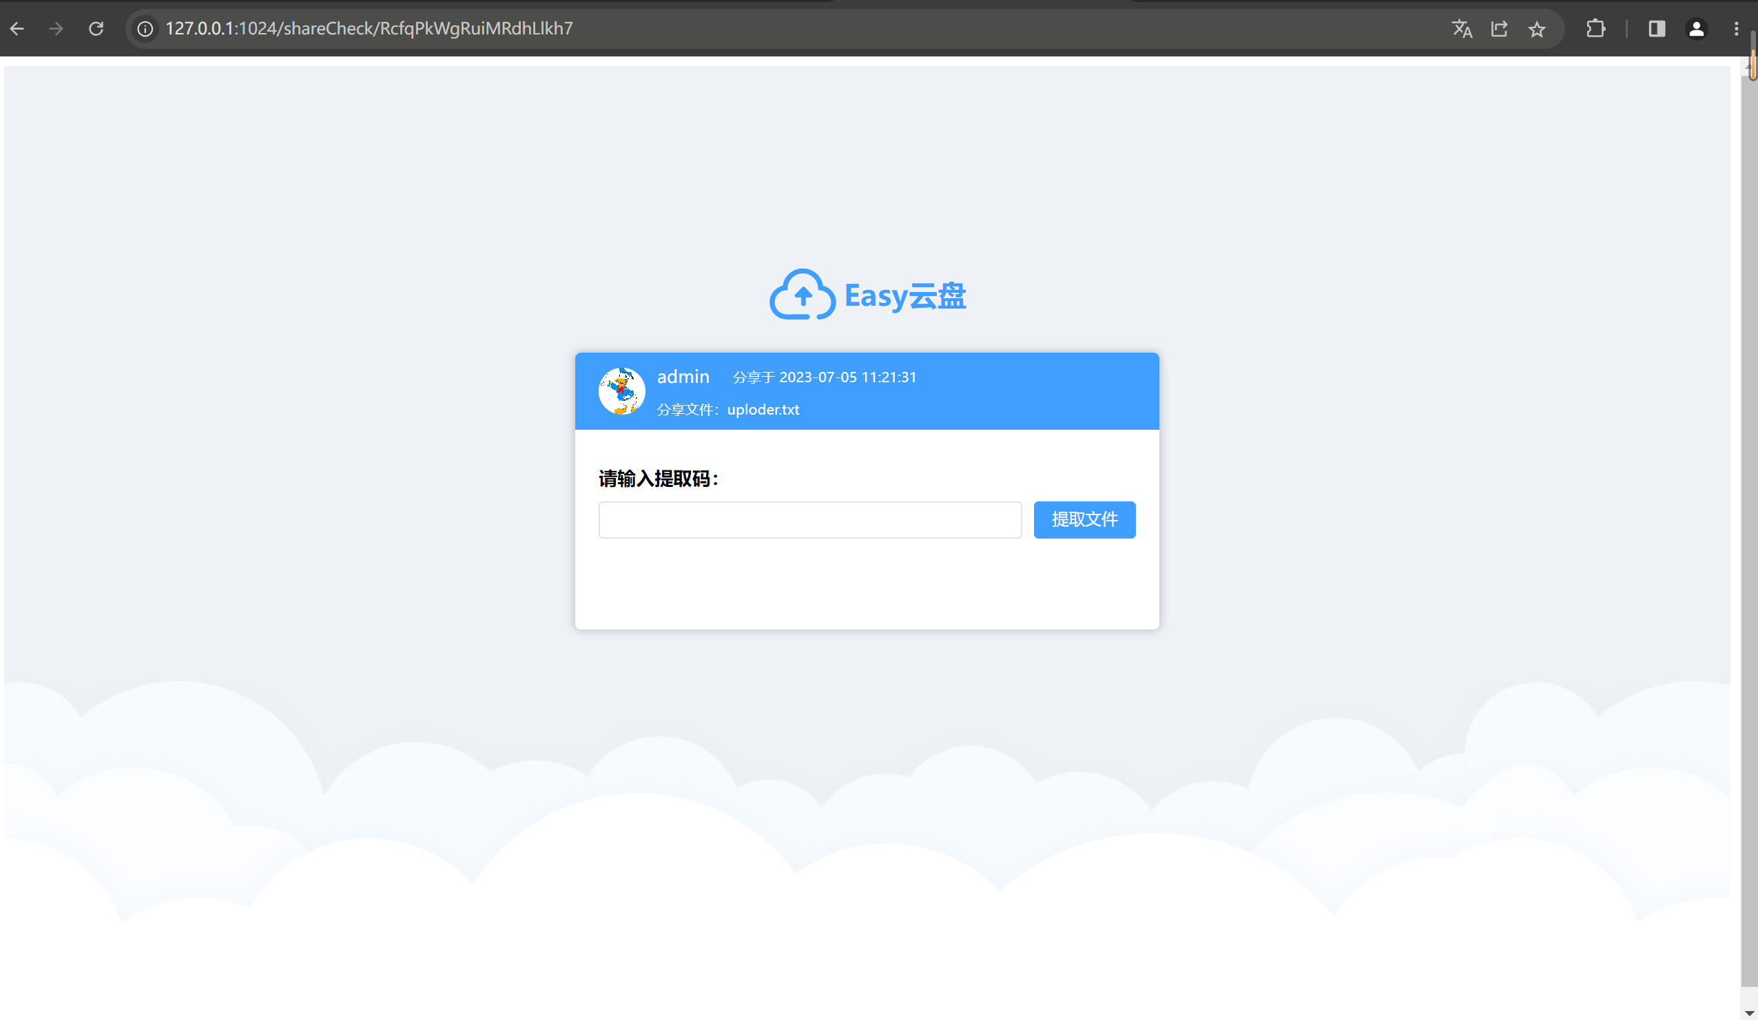
Task: Click the site information icon in address bar
Action: [145, 29]
